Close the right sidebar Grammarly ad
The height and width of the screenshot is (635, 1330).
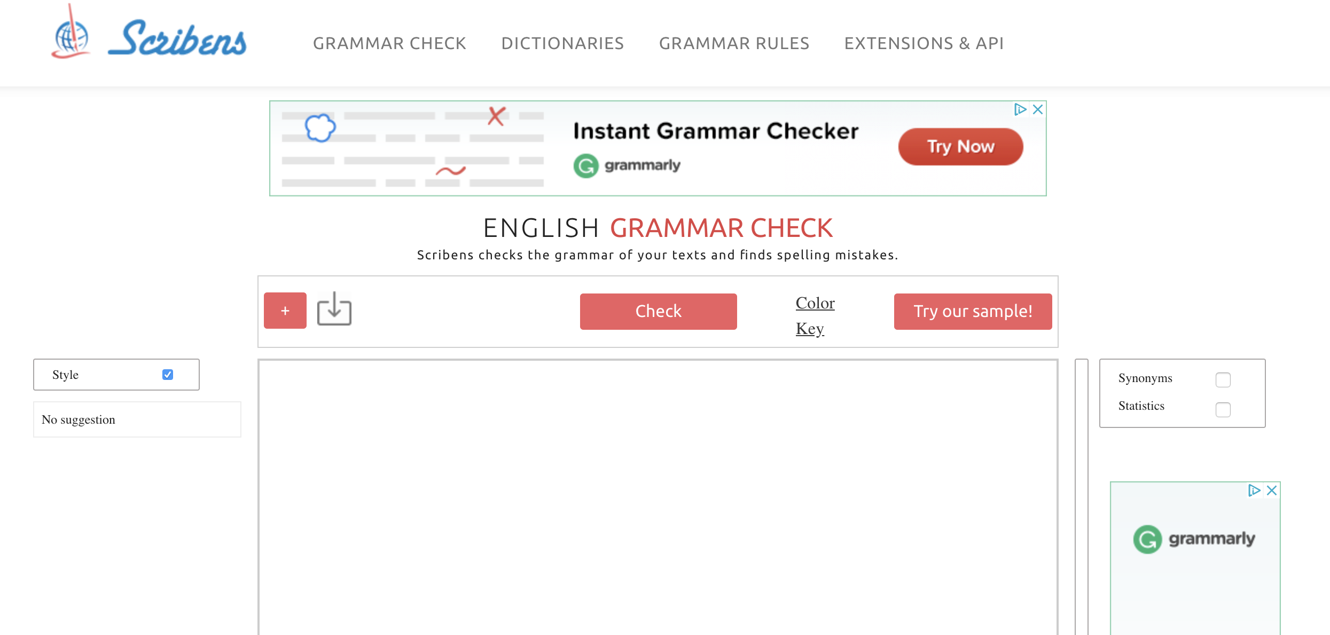(1272, 490)
